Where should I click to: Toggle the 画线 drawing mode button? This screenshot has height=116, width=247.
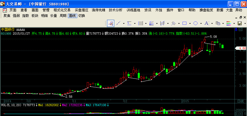coord(72,16)
